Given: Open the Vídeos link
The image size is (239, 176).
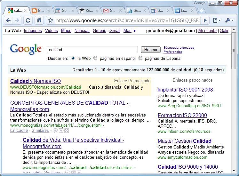Looking at the screenshot, I should point(52,30).
